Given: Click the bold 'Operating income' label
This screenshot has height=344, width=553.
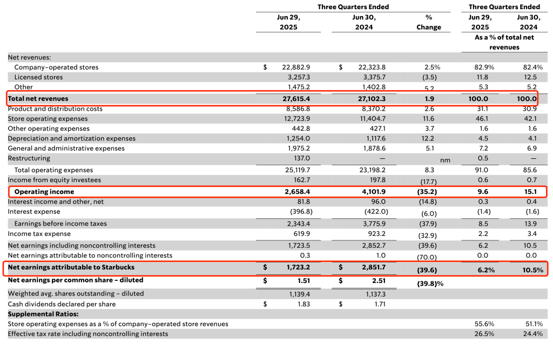Looking at the screenshot, I should tap(44, 192).
